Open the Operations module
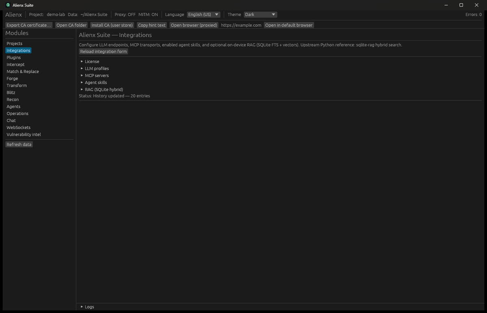487x313 pixels. 17,113
